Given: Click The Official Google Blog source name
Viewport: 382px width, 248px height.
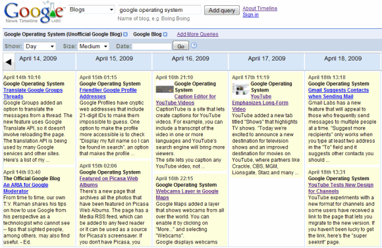Looking at the screenshot, I should (32, 178).
